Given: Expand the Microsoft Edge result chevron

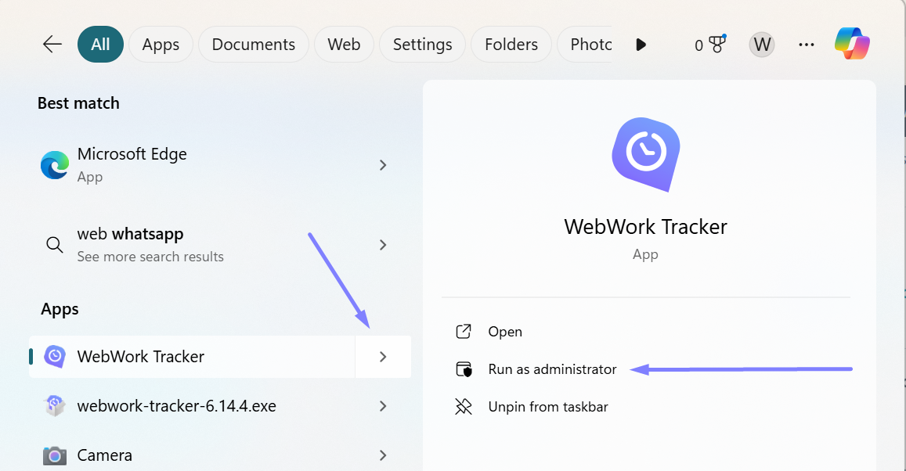Looking at the screenshot, I should pyautogui.click(x=383, y=165).
